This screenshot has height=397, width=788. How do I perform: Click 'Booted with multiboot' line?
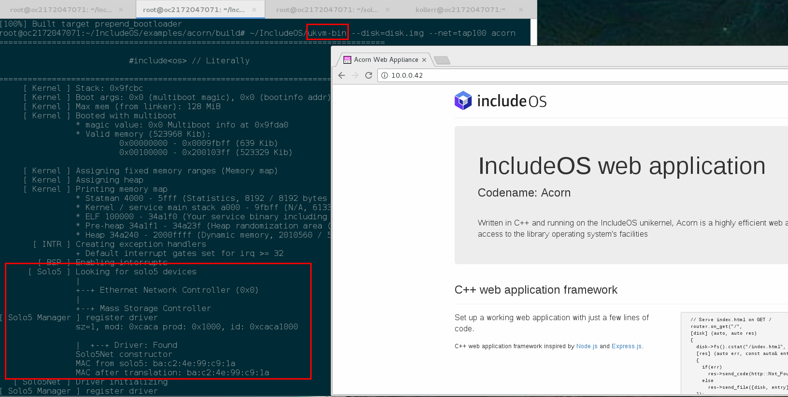click(126, 115)
